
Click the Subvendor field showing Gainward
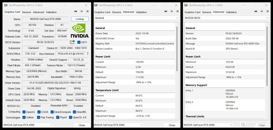coord(33,48)
